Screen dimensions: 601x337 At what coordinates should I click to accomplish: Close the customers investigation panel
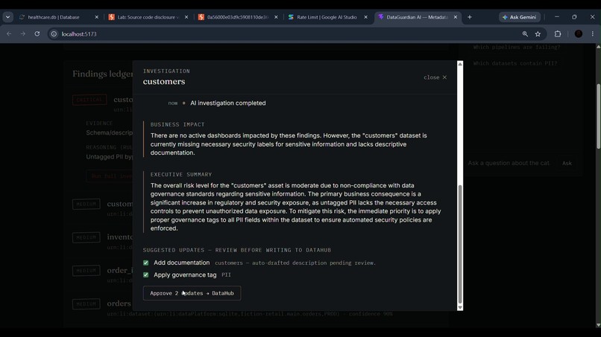(435, 77)
